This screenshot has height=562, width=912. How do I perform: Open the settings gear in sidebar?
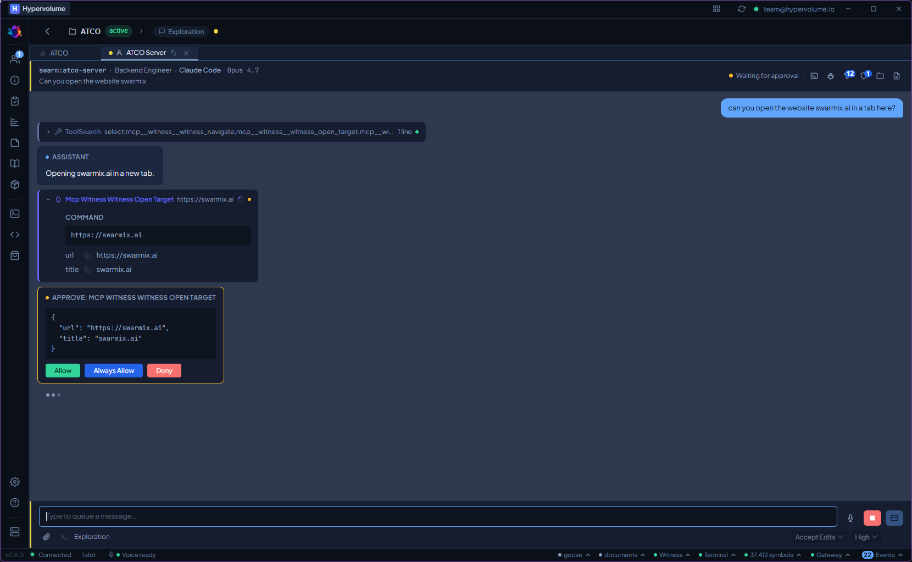[x=15, y=482]
